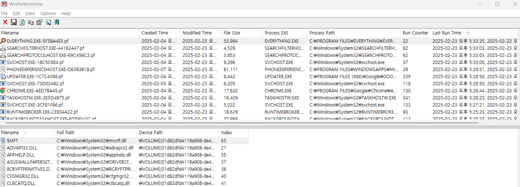This screenshot has height=187, width=520.
Task: Sort lower pane by Filename header
Action: pyautogui.click(x=27, y=133)
